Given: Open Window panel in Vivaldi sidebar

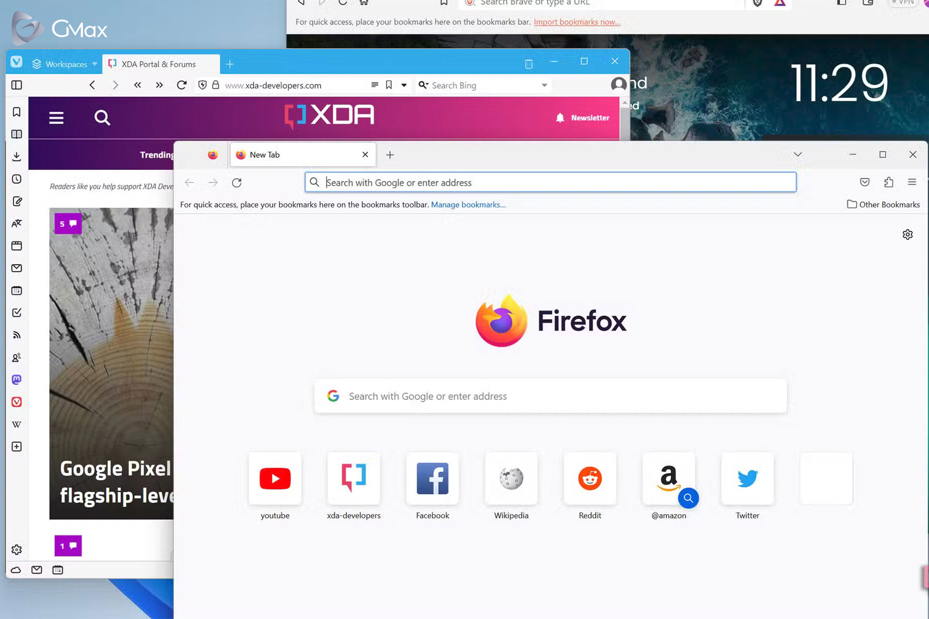Looking at the screenshot, I should click(x=17, y=246).
